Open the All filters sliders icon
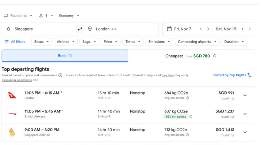Image resolution: width=261 pixels, height=145 pixels. [7, 42]
